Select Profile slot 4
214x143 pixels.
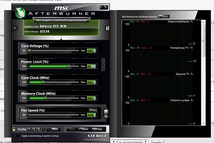coord(43,129)
